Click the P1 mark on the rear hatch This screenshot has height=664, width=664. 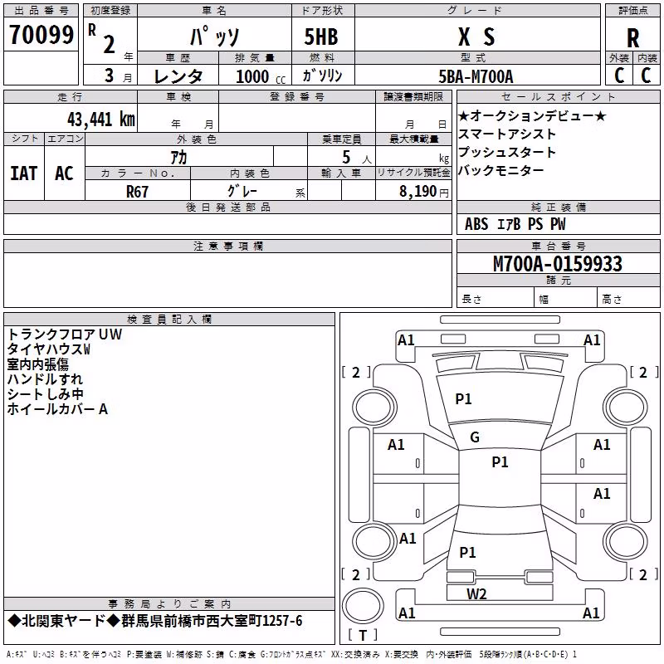click(467, 552)
